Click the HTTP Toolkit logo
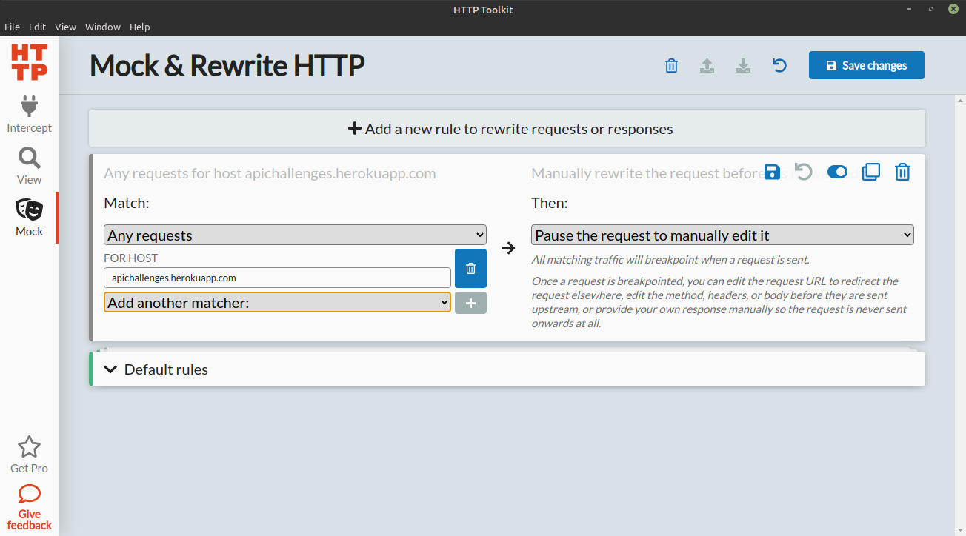Viewport: 966px width, 536px height. click(30, 62)
